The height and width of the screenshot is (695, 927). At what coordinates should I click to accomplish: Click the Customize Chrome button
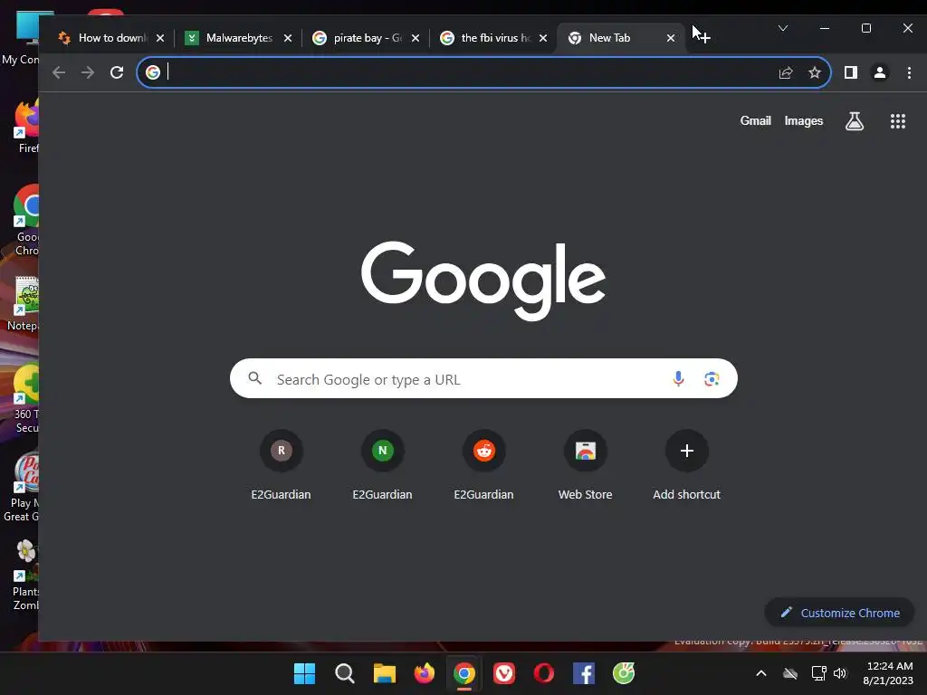839,613
